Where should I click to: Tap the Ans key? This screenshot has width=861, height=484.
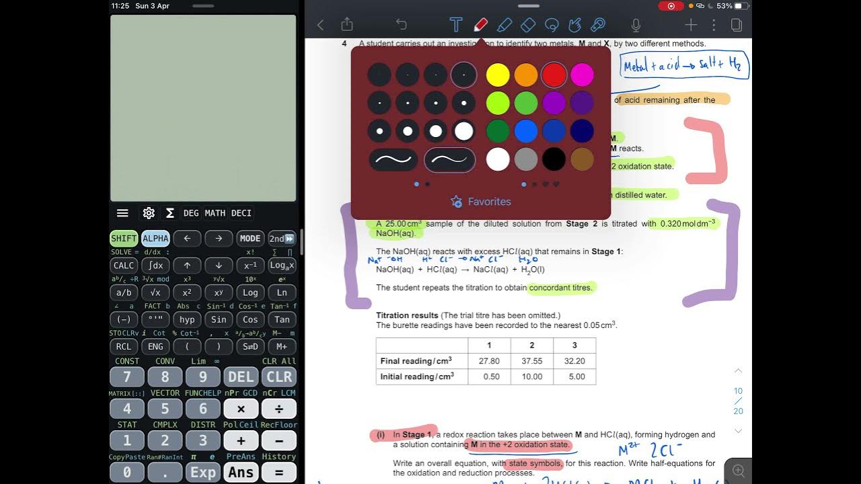241,473
